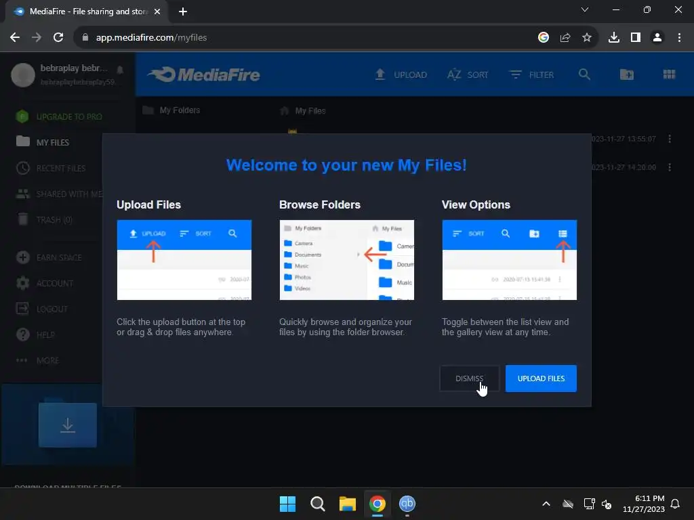Click Logout in sidebar
Image resolution: width=694 pixels, height=520 pixels.
41,309
